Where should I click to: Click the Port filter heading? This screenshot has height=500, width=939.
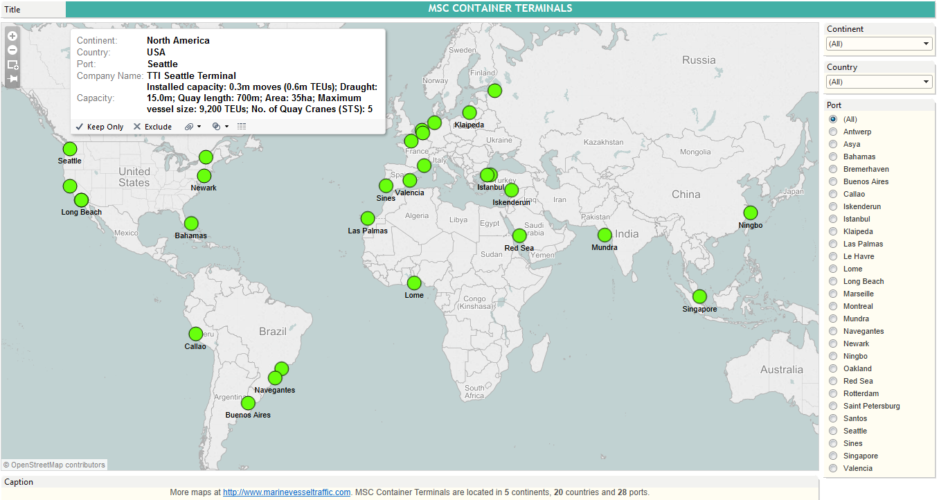pyautogui.click(x=834, y=105)
